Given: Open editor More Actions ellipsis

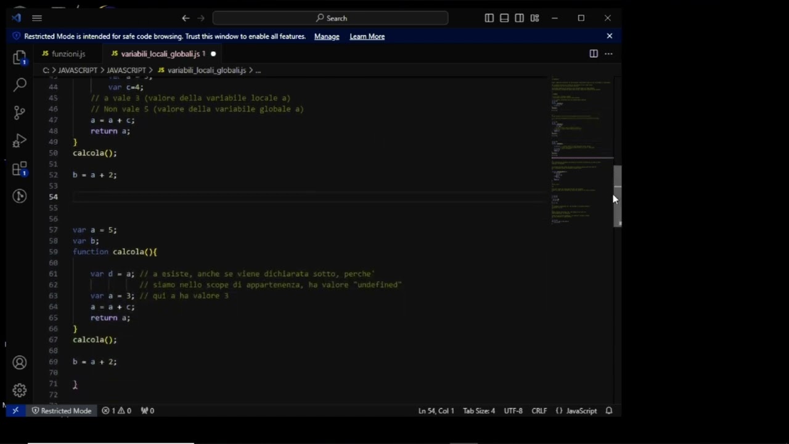Looking at the screenshot, I should tap(608, 54).
